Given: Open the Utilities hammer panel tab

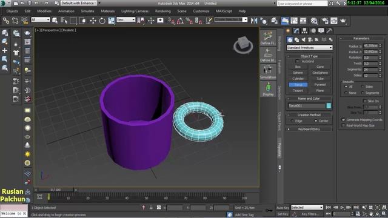Looking at the screenshot, I should click(x=329, y=31).
